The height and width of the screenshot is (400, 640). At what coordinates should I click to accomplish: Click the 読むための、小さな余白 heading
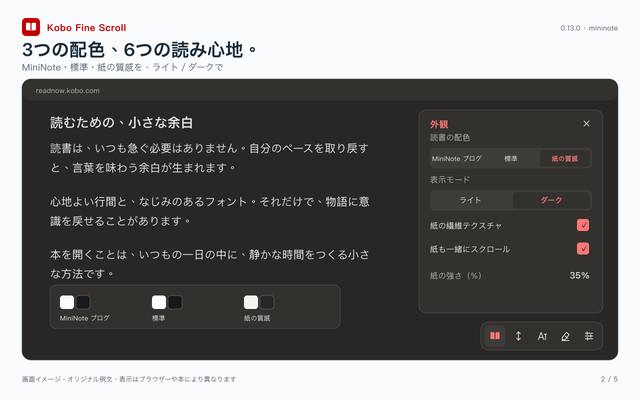coord(122,122)
